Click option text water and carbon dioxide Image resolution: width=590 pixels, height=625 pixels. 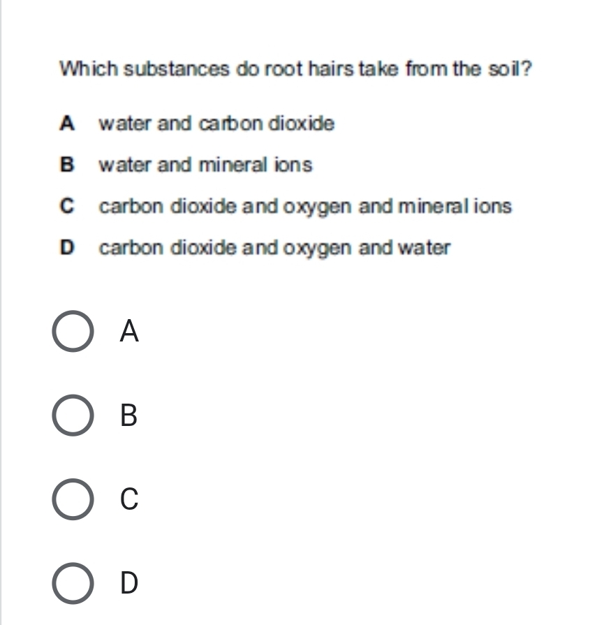pyautogui.click(x=216, y=124)
